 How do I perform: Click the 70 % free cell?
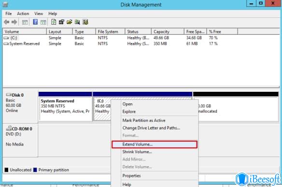coord(213,38)
